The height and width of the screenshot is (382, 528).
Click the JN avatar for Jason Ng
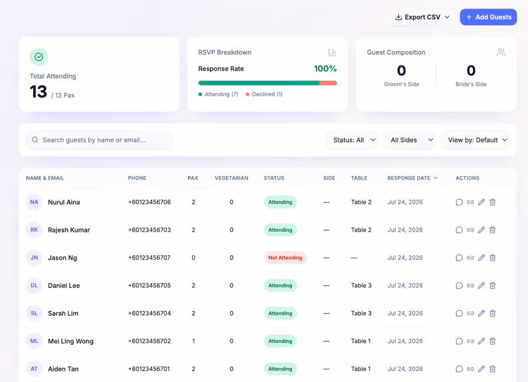coord(34,258)
